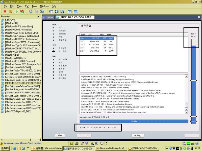Toggle the Favorites sidebar toolbar icon

51,11
